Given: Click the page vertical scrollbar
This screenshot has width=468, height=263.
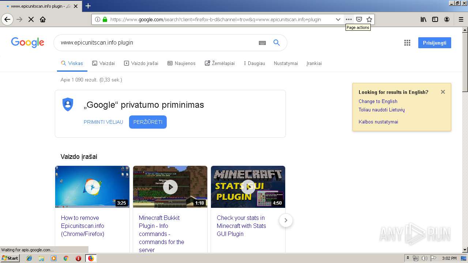Looking at the screenshot, I should click(x=465, y=63).
